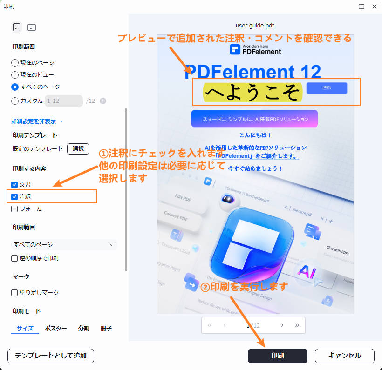Click the custom page range input field

pos(63,101)
